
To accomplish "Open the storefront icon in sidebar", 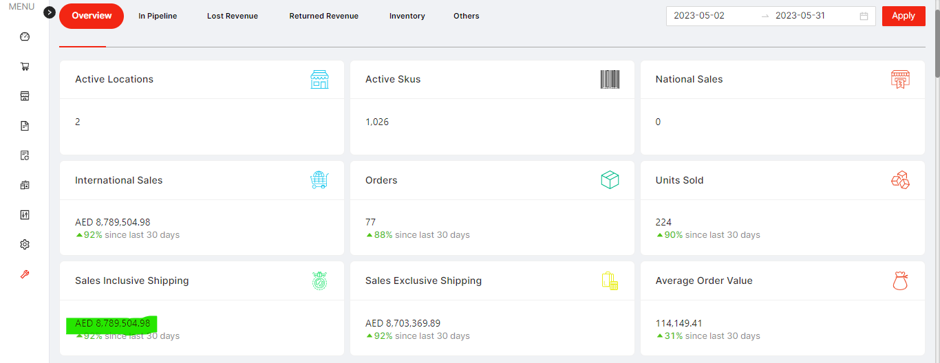I will tap(25, 96).
